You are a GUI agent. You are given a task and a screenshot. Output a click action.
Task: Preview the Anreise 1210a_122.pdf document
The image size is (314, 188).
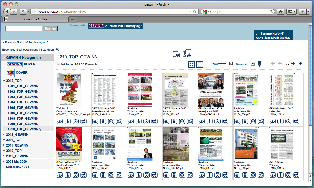[166, 121]
